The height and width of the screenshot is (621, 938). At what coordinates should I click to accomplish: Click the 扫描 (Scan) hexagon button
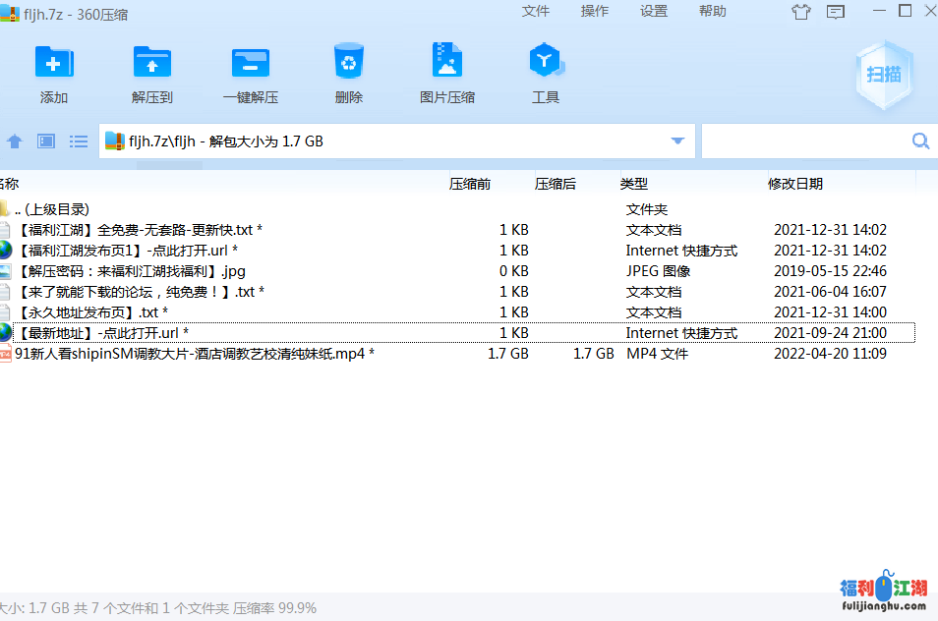tap(883, 75)
